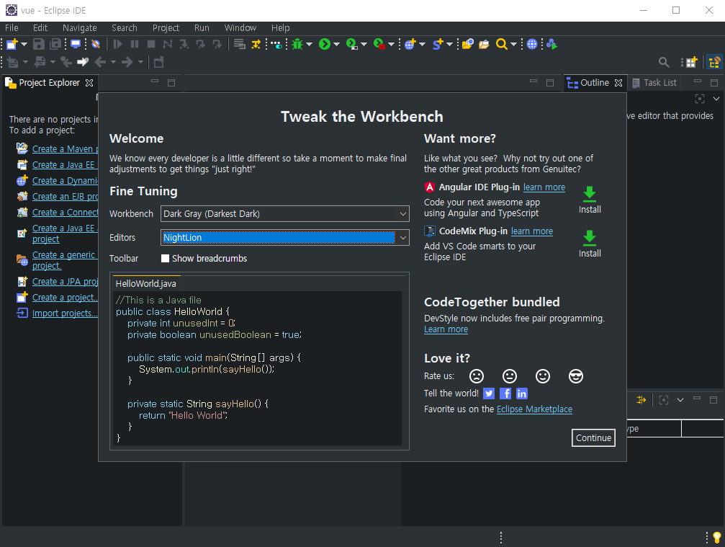Click the yellow Search magnifier icon
Image resolution: width=725 pixels, height=547 pixels.
pyautogui.click(x=502, y=45)
